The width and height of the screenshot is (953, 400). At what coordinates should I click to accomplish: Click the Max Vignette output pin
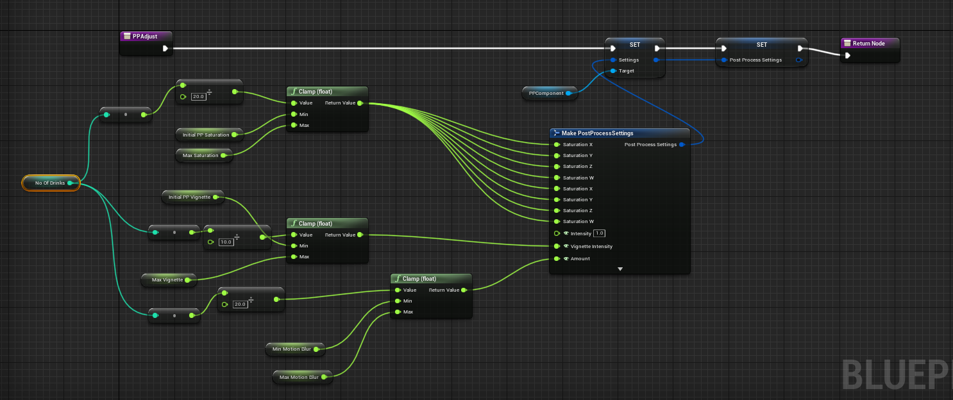click(x=188, y=279)
